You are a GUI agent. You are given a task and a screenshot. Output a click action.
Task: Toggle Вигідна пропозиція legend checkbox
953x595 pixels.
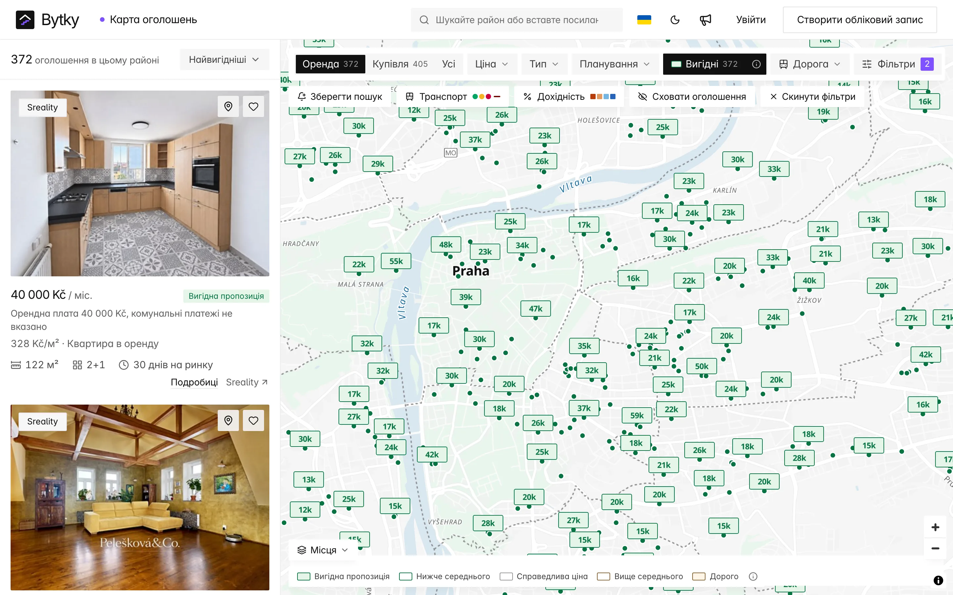pos(304,576)
